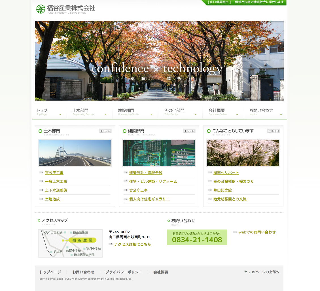Click the postal code 〒745-0007
The height and width of the screenshot is (291, 320).
pyautogui.click(x=119, y=232)
